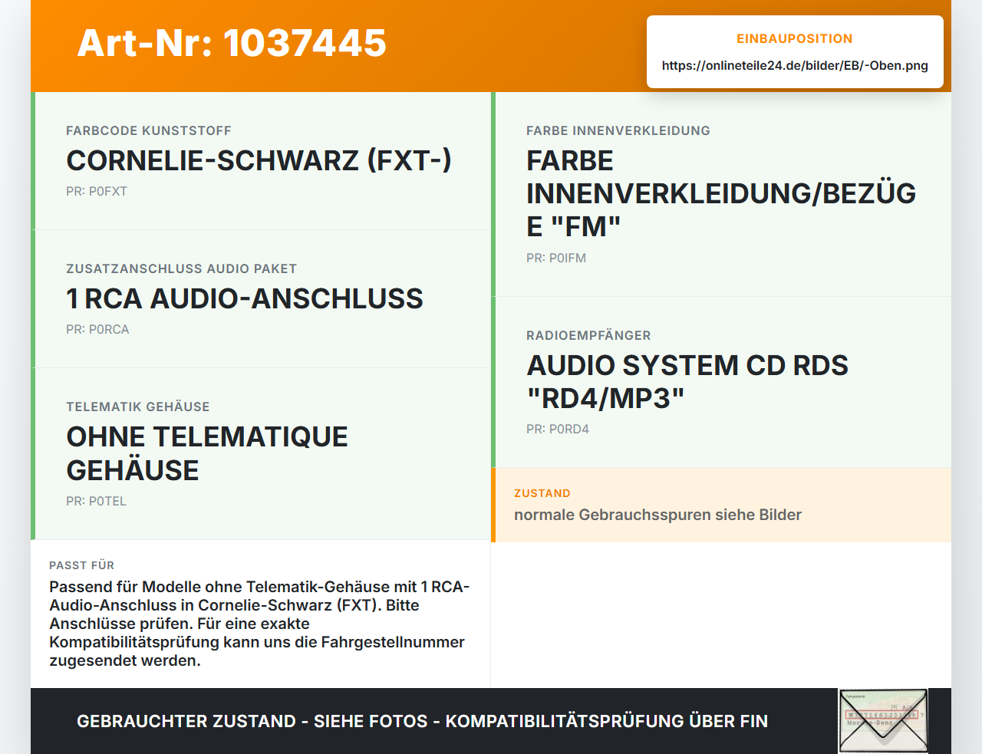Select the 1 RCA AUDIO-ANSCHLUSS value
This screenshot has height=754, width=982.
(x=245, y=298)
